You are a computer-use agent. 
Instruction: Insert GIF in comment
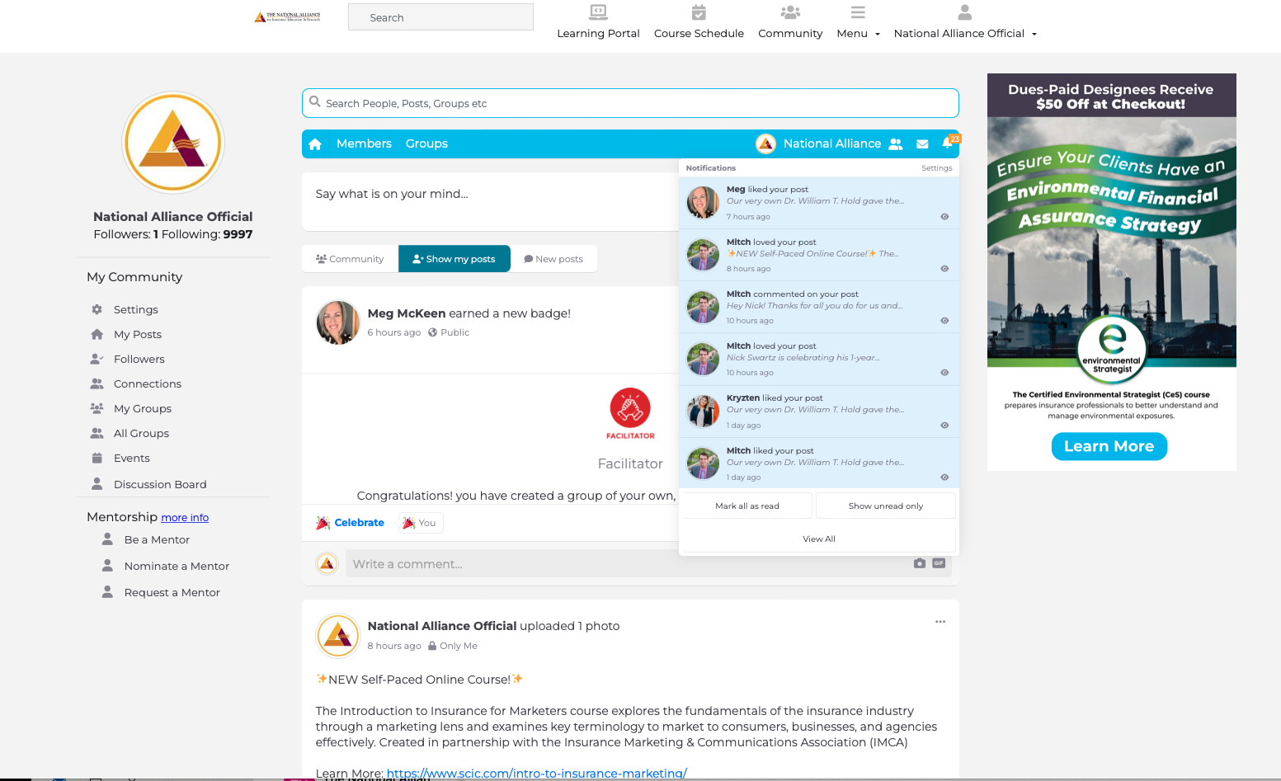939,563
